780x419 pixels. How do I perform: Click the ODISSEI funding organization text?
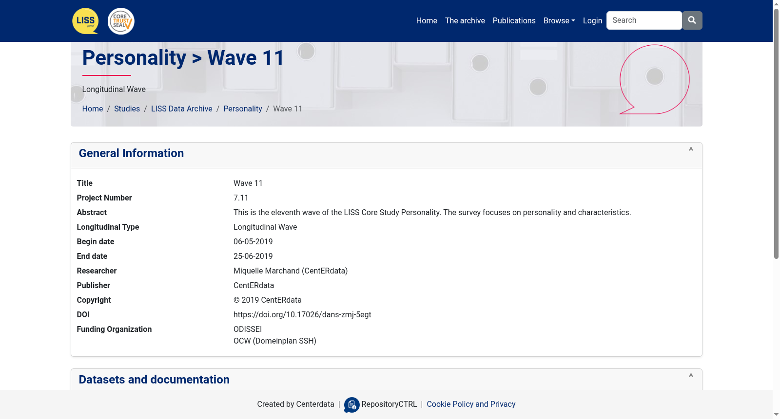[x=248, y=329]
